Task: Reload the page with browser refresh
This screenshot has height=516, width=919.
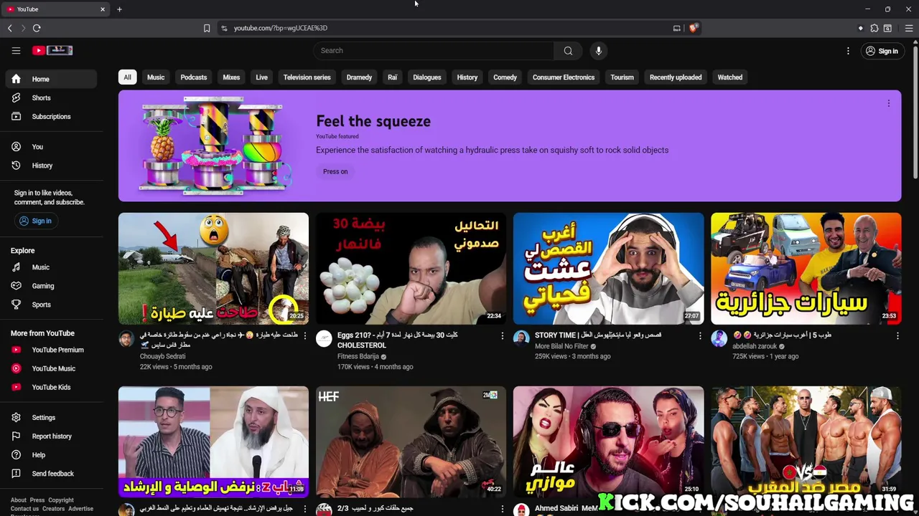Action: coord(37,28)
